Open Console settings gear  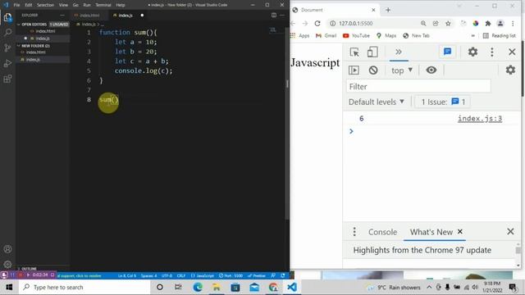click(510, 70)
